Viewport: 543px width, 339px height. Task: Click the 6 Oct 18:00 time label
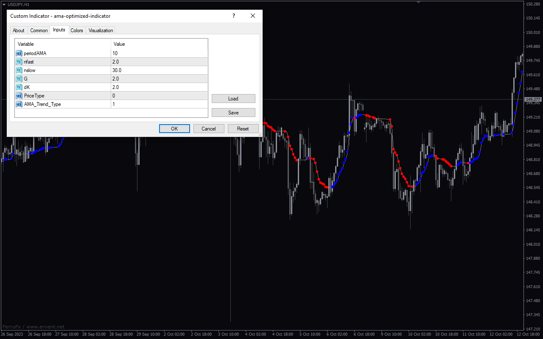365,334
